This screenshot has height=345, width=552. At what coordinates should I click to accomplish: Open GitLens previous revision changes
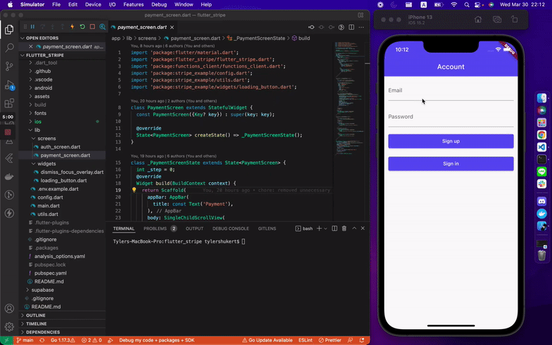pos(311,27)
